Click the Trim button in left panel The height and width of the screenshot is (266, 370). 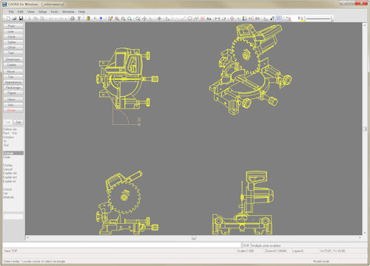(13, 77)
